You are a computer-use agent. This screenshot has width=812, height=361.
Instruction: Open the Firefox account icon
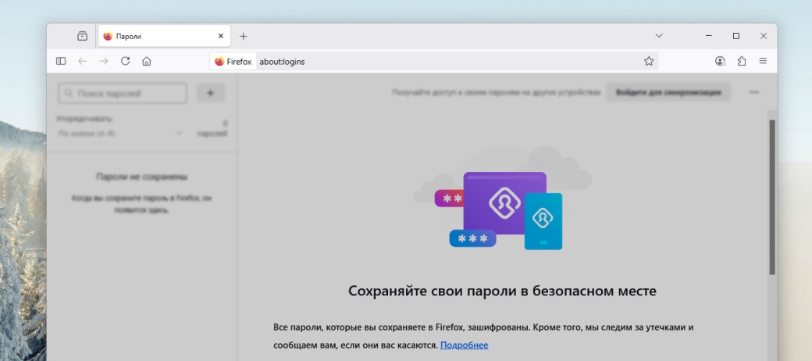[x=720, y=61]
